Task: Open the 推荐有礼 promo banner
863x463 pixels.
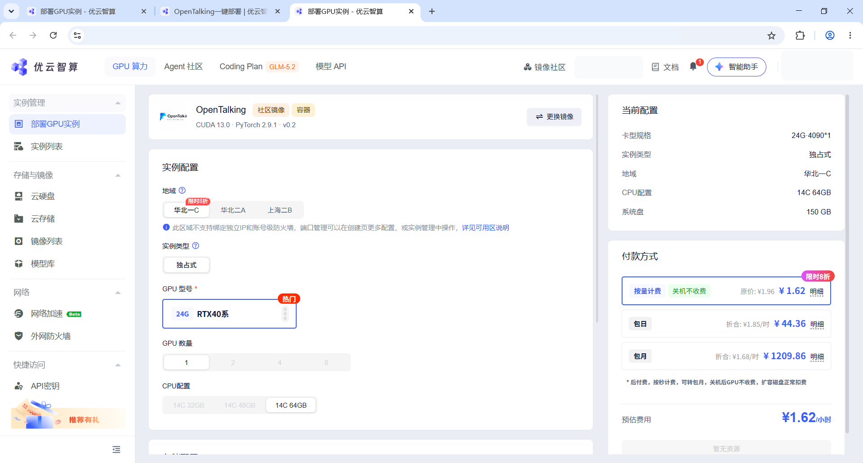Action: [67, 414]
